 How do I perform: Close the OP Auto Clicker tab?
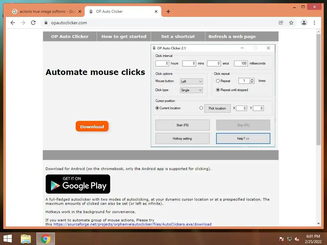(156, 11)
